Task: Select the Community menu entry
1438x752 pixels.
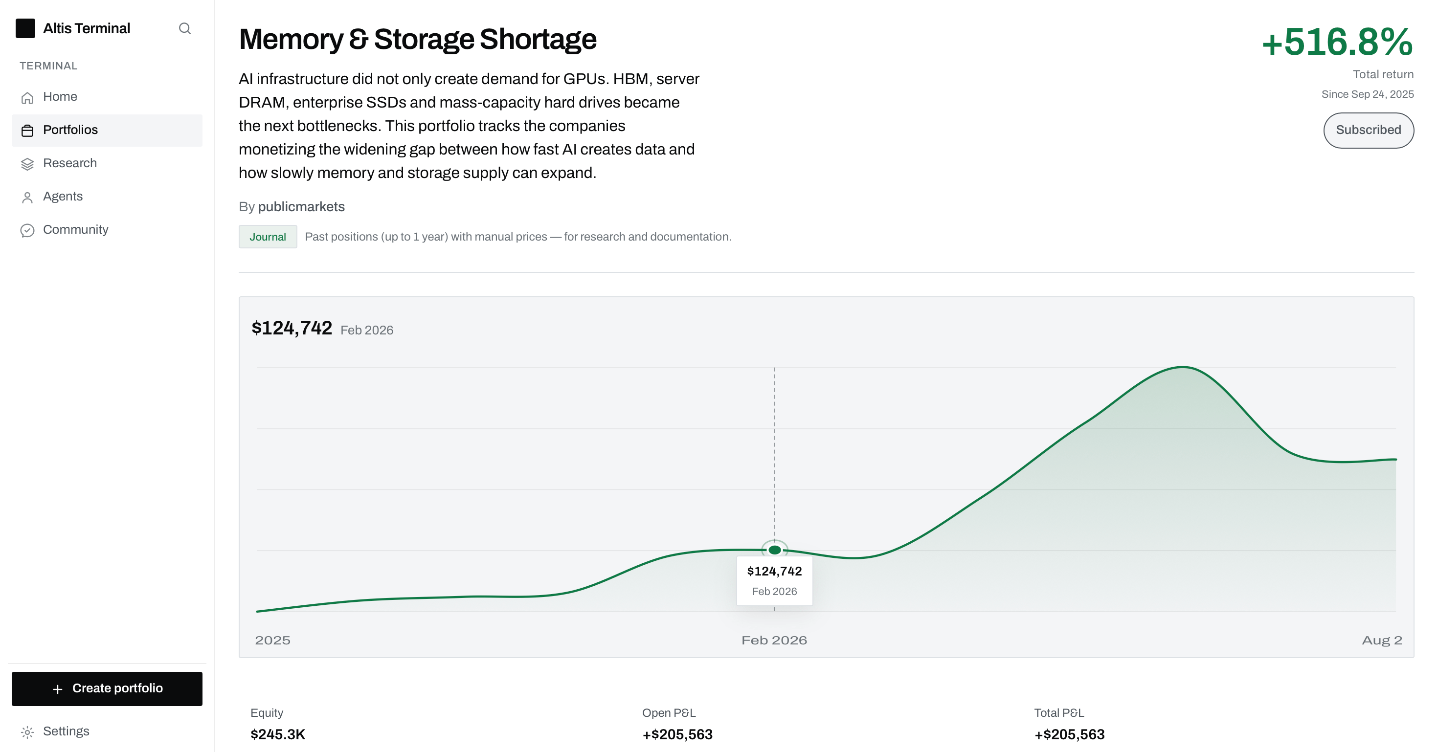Action: click(x=107, y=229)
